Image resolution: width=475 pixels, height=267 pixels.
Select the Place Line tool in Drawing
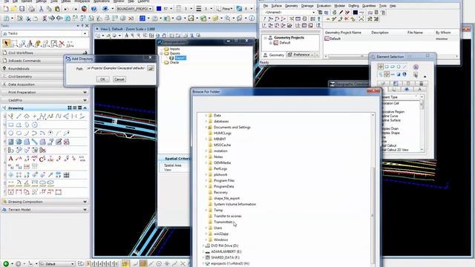19,116
